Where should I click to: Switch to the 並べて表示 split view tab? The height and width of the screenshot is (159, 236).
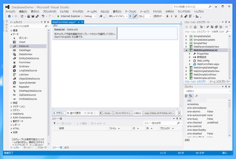pos(74,113)
